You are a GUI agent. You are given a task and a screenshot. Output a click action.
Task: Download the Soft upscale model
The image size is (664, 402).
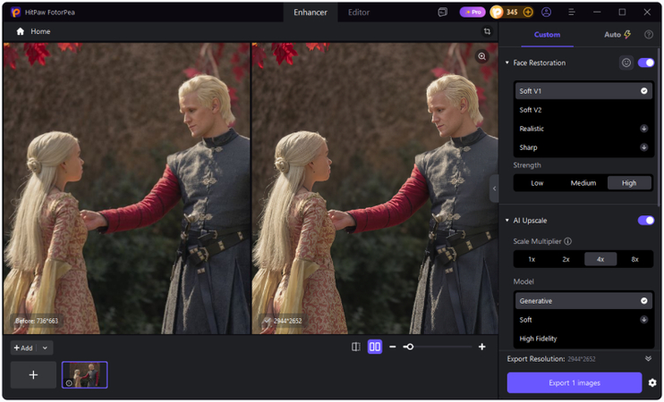tap(643, 320)
